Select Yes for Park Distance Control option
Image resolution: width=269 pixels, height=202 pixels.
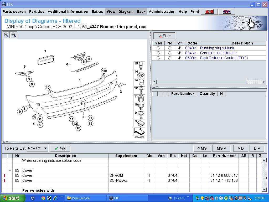point(158,58)
